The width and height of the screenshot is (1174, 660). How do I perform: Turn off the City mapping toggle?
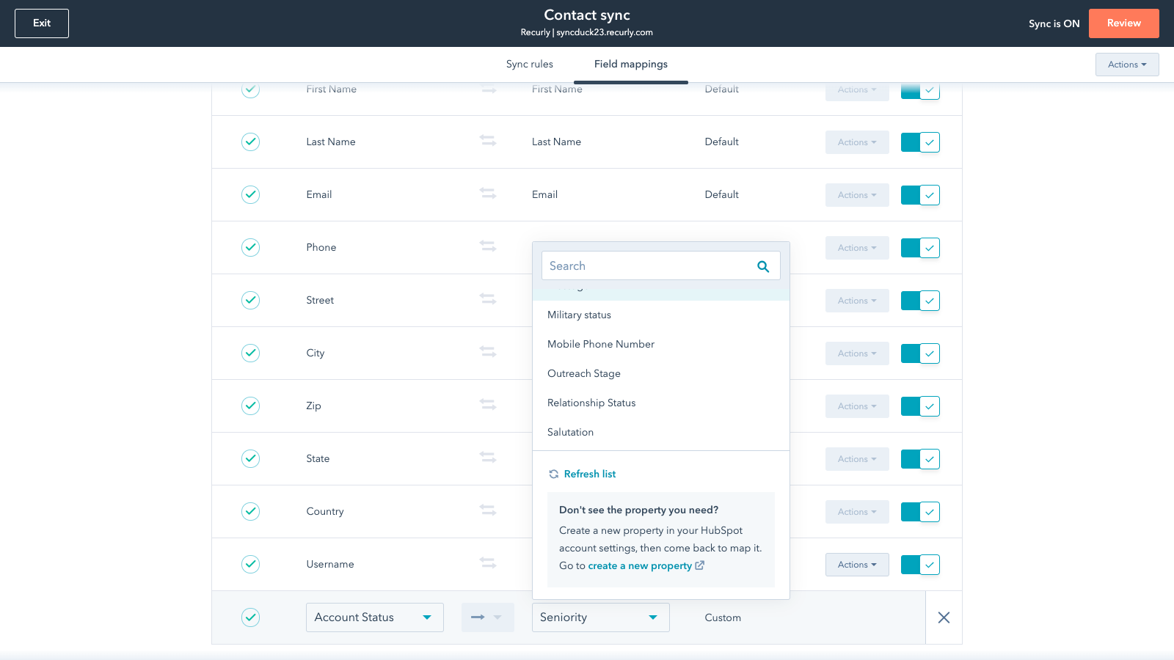pyautogui.click(x=920, y=353)
